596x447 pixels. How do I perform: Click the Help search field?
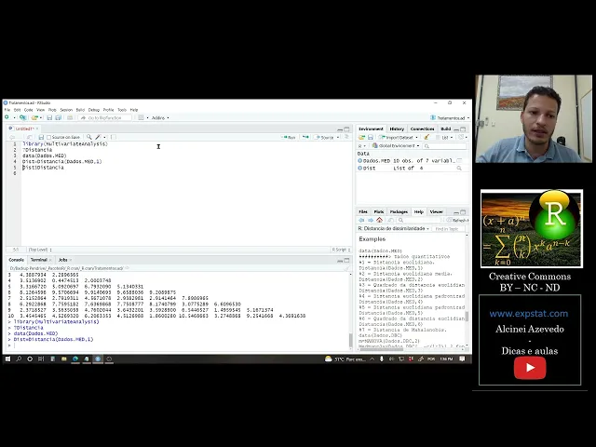[420, 220]
